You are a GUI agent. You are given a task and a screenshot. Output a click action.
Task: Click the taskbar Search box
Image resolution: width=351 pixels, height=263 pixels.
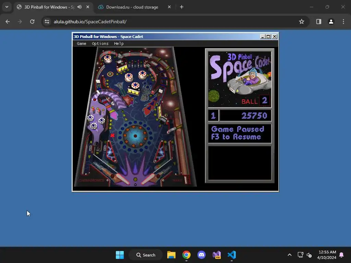(146, 255)
